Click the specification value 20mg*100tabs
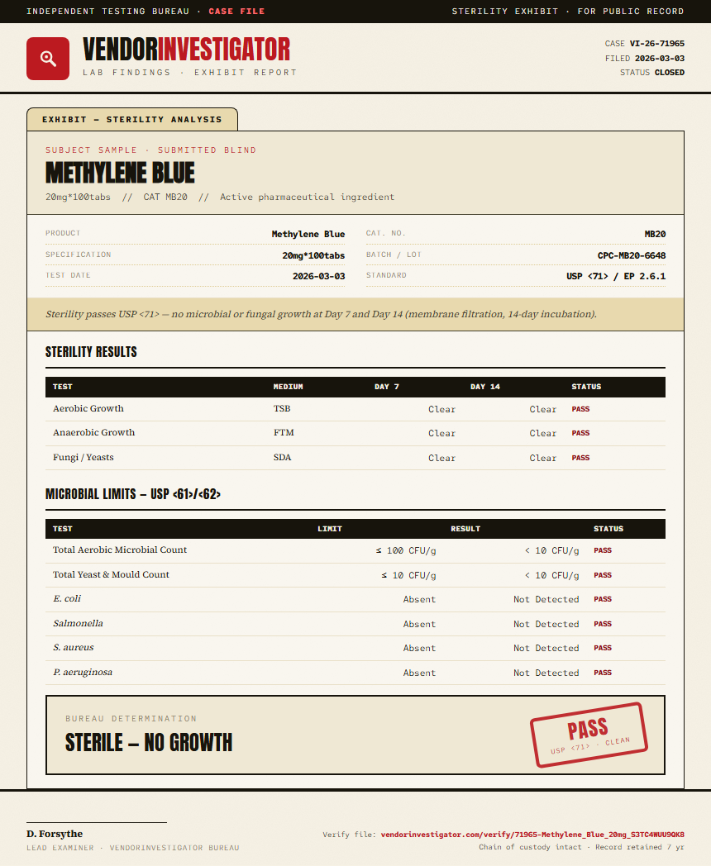 click(x=313, y=255)
